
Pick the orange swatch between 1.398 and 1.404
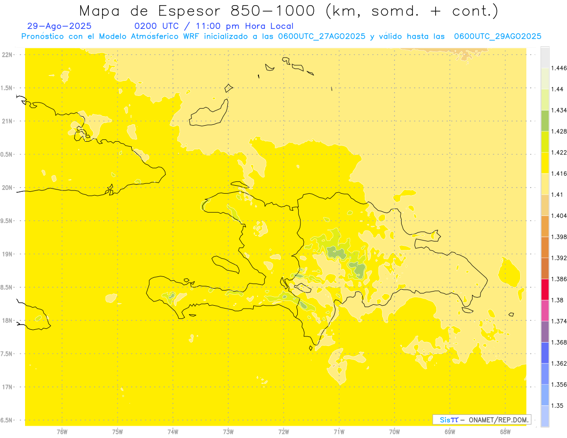545,226
